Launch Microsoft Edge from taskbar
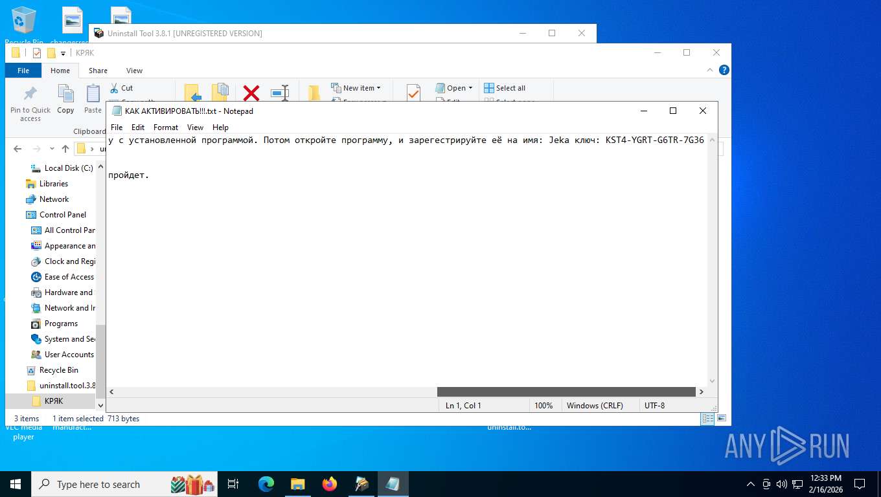This screenshot has width=881, height=497. tap(266, 484)
